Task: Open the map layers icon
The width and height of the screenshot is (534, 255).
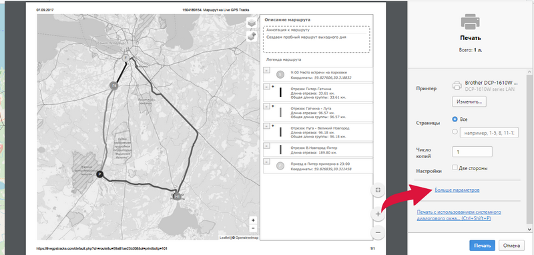Action: (x=252, y=23)
